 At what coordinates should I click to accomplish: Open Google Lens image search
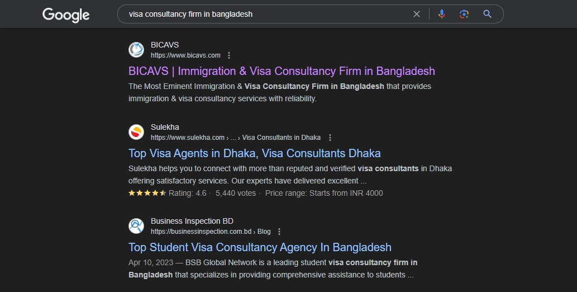tap(464, 14)
